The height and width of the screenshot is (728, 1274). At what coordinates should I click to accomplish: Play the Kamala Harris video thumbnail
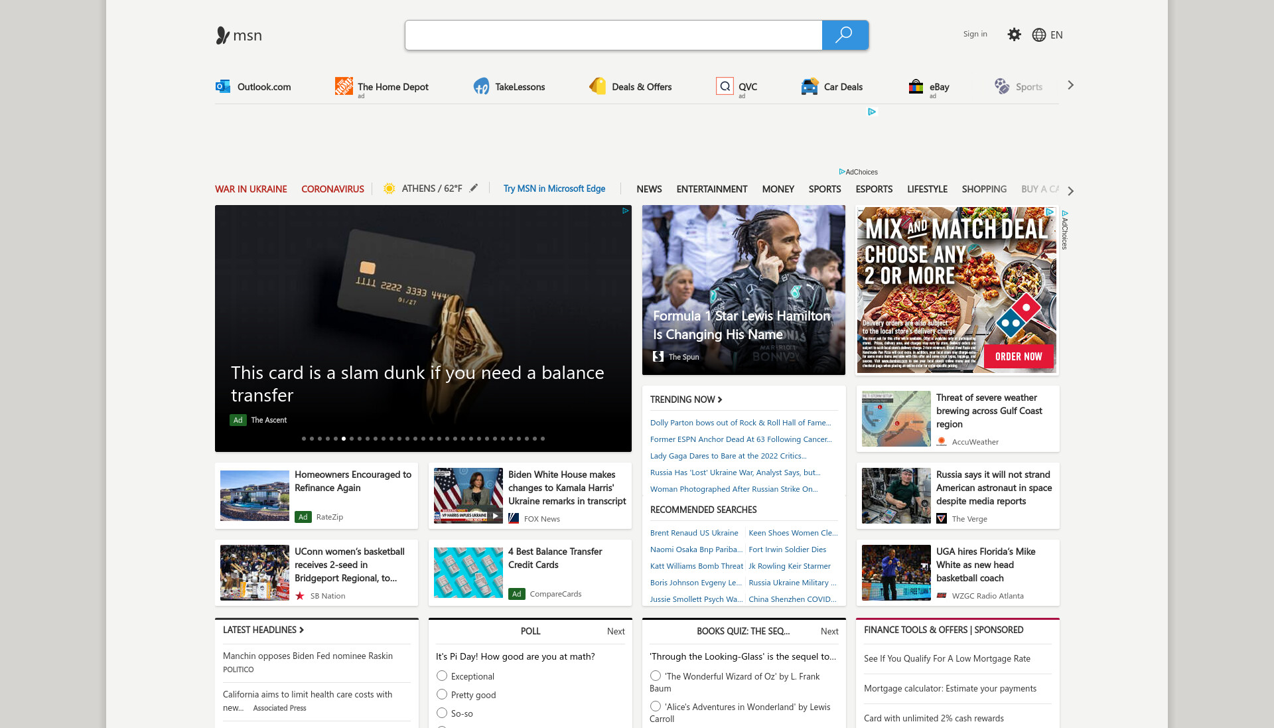[x=495, y=516]
